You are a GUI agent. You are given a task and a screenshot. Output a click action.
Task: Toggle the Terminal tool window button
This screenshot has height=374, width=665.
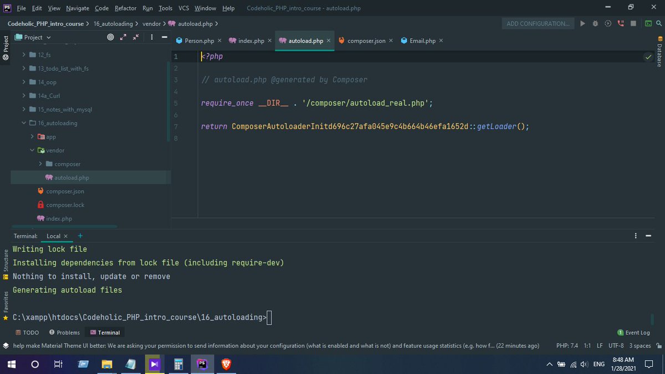[x=105, y=332]
